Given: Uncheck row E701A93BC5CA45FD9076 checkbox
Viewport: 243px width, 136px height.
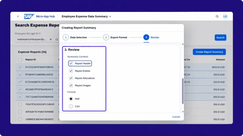Looking at the screenshot, I should pyautogui.click(x=20, y=82).
